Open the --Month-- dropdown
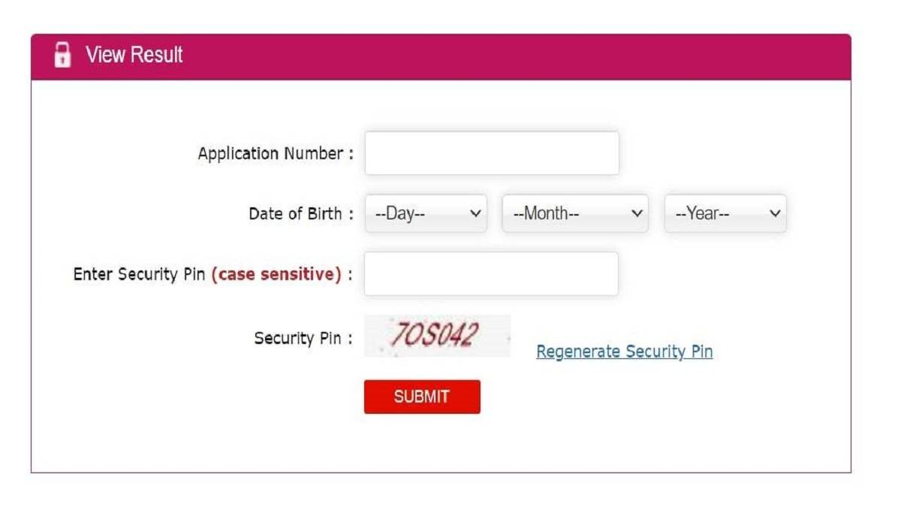901x507 pixels. click(x=574, y=213)
